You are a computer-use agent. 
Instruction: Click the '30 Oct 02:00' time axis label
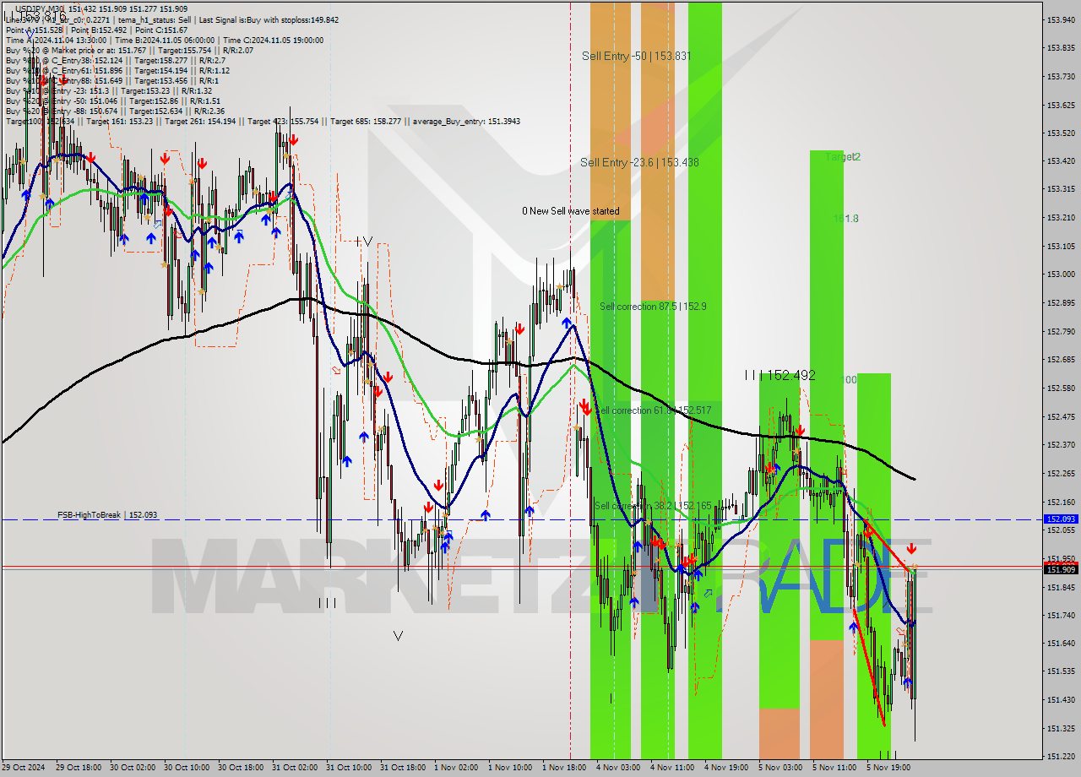tap(132, 768)
